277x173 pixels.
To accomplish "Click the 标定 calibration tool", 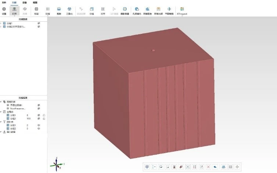I will 36,11.
